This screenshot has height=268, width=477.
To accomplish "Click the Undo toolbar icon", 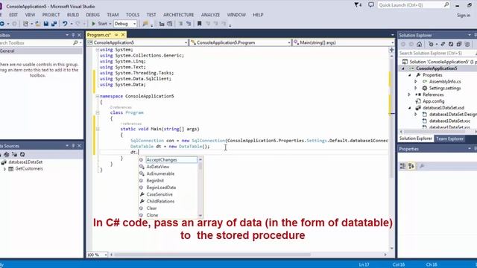I will pyautogui.click(x=65, y=23).
